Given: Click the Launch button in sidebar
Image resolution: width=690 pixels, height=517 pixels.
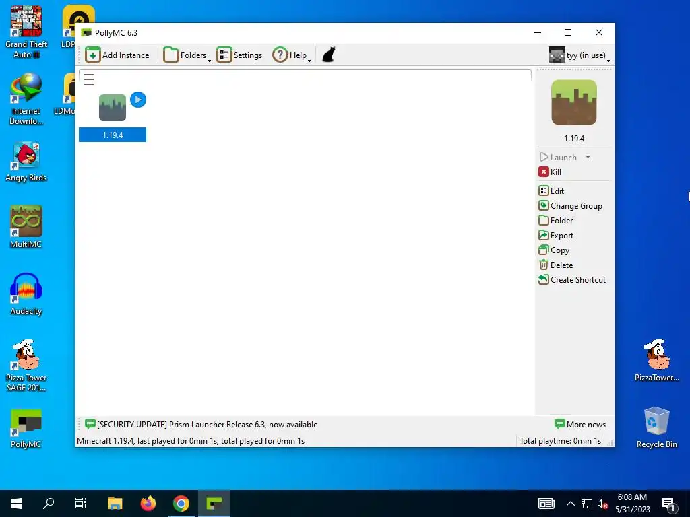Looking at the screenshot, I should [559, 157].
